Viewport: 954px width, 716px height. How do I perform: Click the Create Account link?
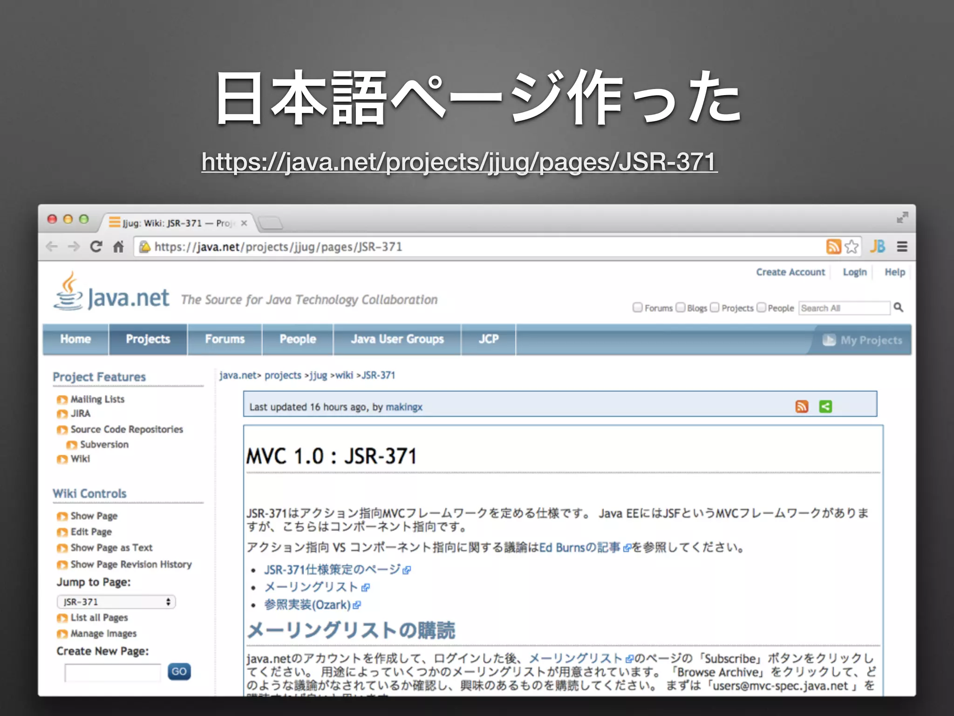click(x=790, y=272)
